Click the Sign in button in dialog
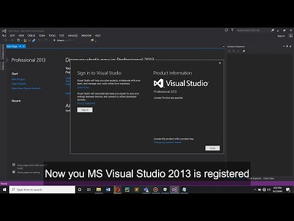294x221 pixels. click(x=85, y=110)
